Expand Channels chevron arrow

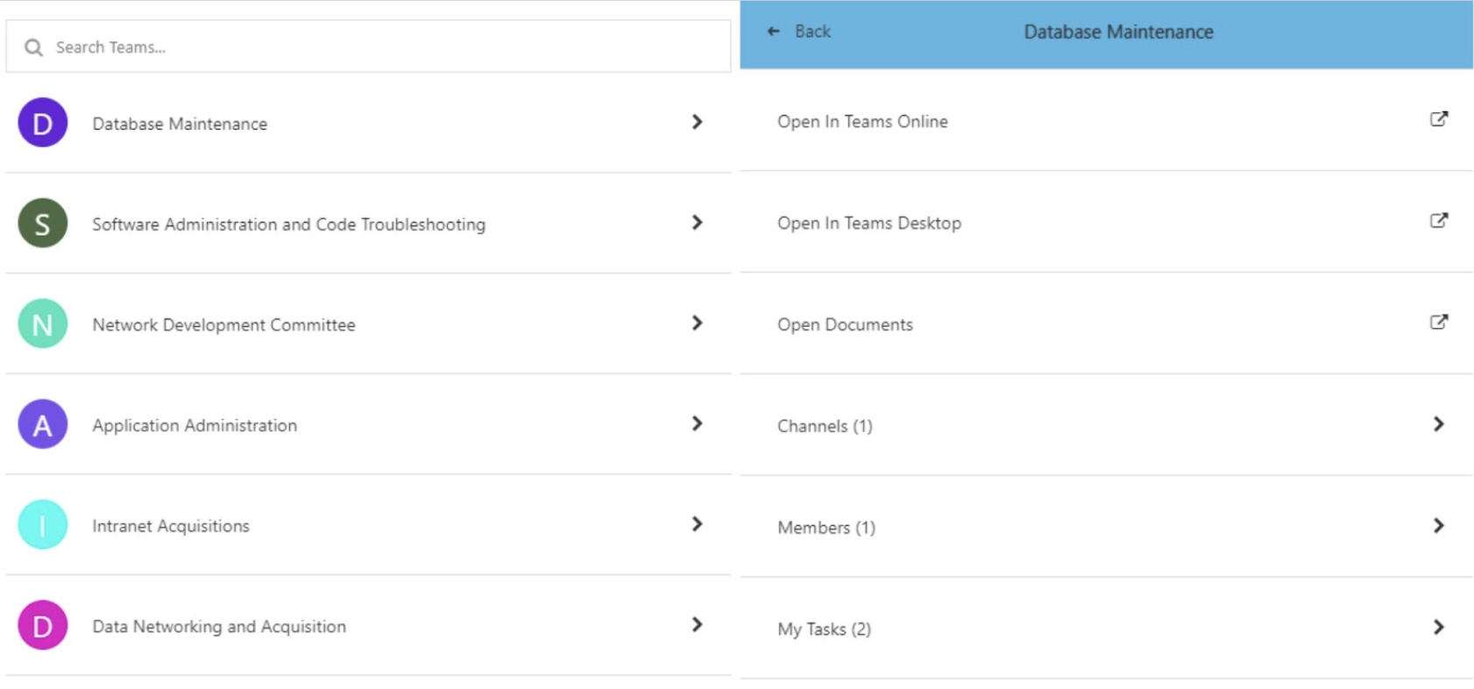pyautogui.click(x=1439, y=424)
